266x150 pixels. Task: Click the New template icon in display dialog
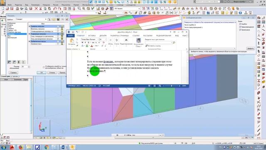click(49, 20)
